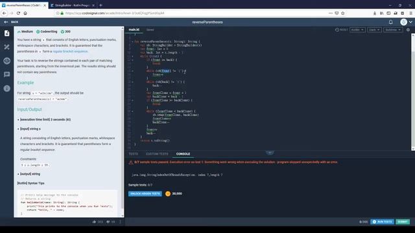
Task: Select the CONSOLE tab
Action: coord(183,154)
